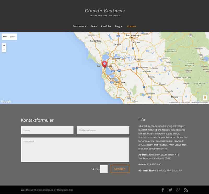This screenshot has height=194, width=209.
Task: Zoom in the map with plus button
Action: (x=4, y=45)
